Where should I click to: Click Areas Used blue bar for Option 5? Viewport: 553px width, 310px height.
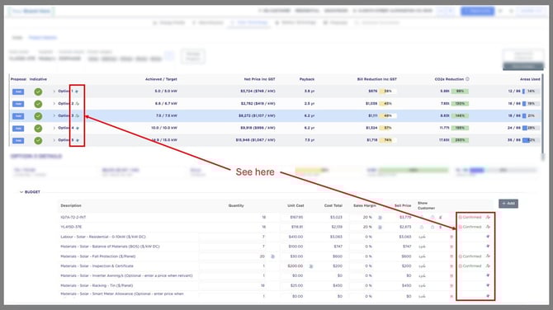(x=531, y=140)
